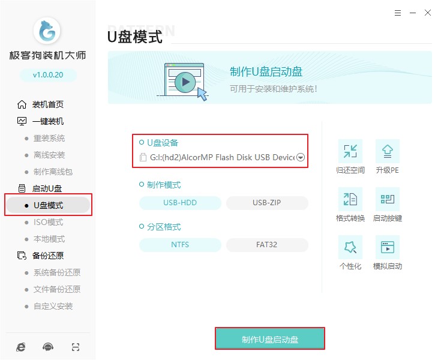Open 系统备份还原 in sidebar

pyautogui.click(x=56, y=272)
